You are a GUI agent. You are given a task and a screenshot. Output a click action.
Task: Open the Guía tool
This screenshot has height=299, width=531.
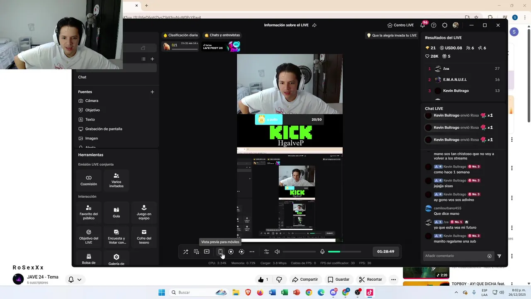pos(116,213)
